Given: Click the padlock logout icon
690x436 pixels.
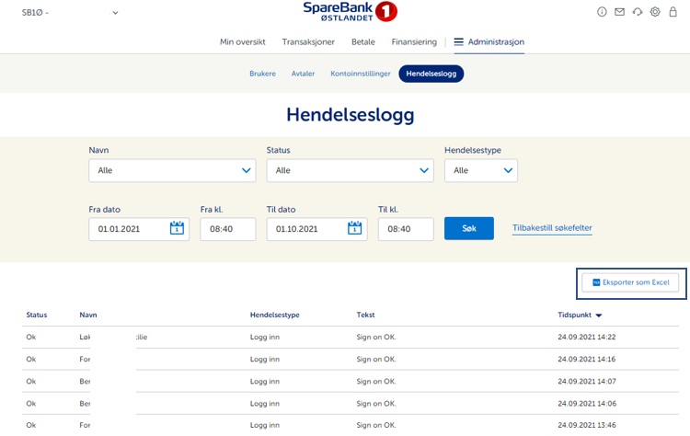Looking at the screenshot, I should (673, 12).
